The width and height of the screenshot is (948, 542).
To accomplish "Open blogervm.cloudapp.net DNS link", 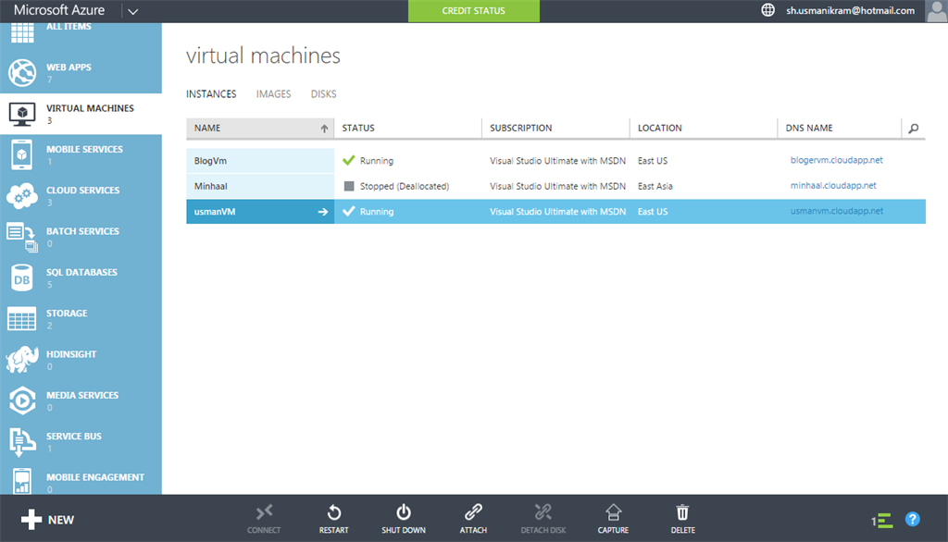I will (x=836, y=160).
